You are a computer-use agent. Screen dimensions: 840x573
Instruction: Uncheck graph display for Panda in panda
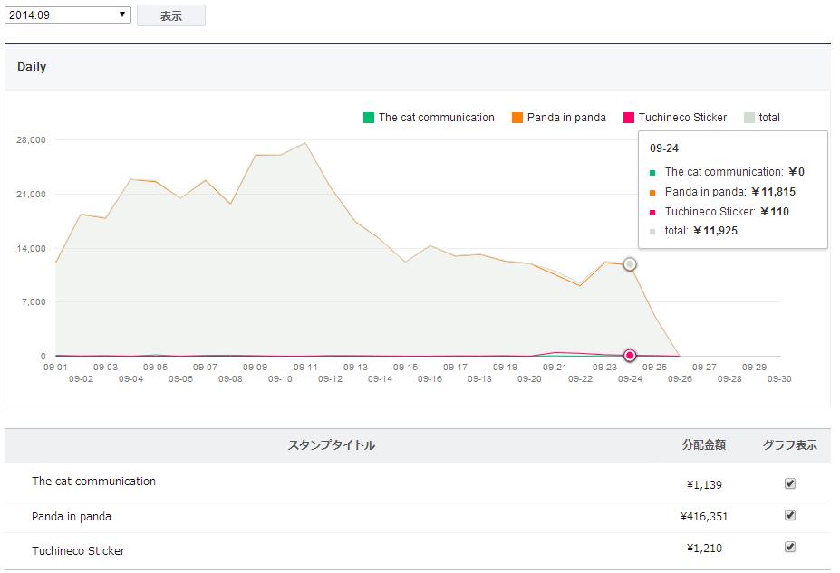tap(790, 516)
